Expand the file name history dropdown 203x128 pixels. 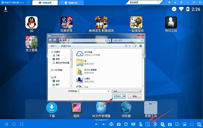pos(108,91)
